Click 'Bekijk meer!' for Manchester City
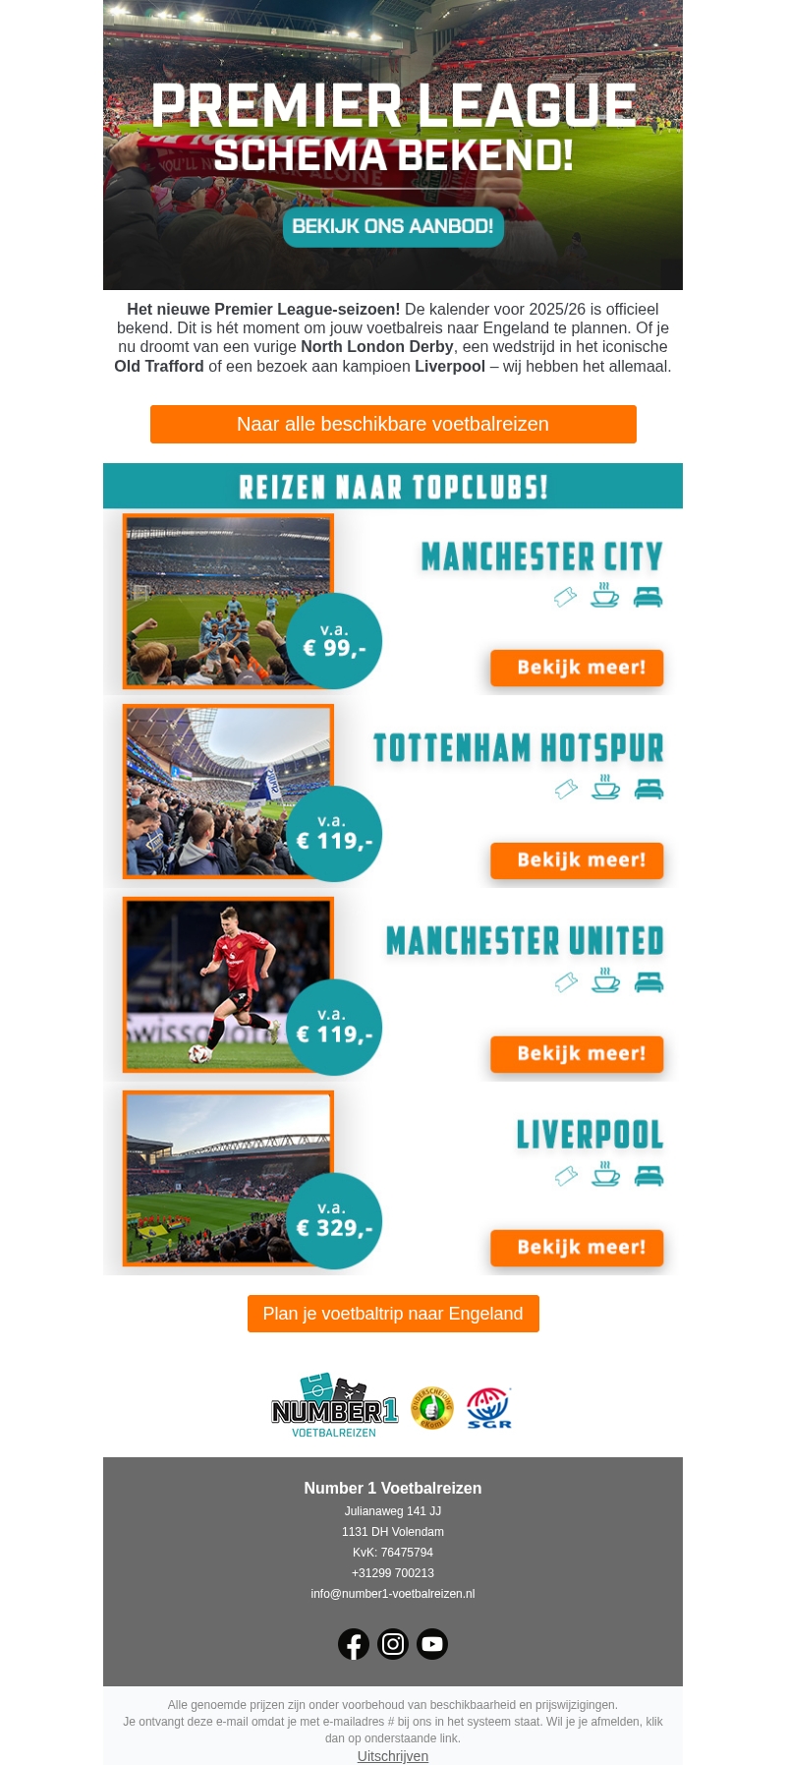Viewport: 786px width, 1765px height. click(x=577, y=668)
